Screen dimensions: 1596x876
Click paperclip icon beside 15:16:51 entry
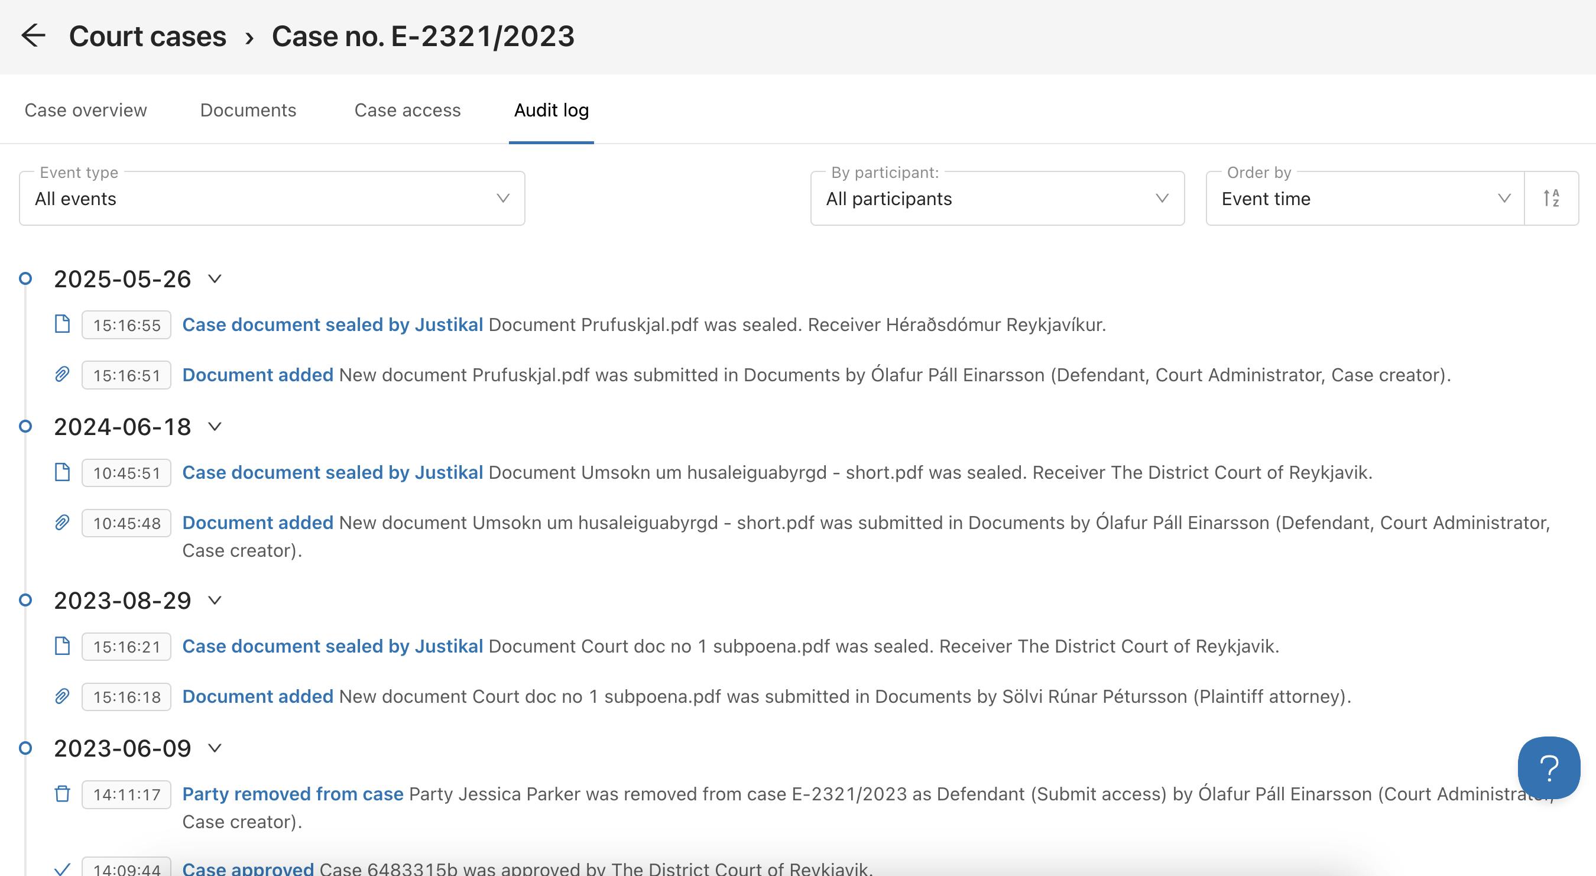point(62,374)
